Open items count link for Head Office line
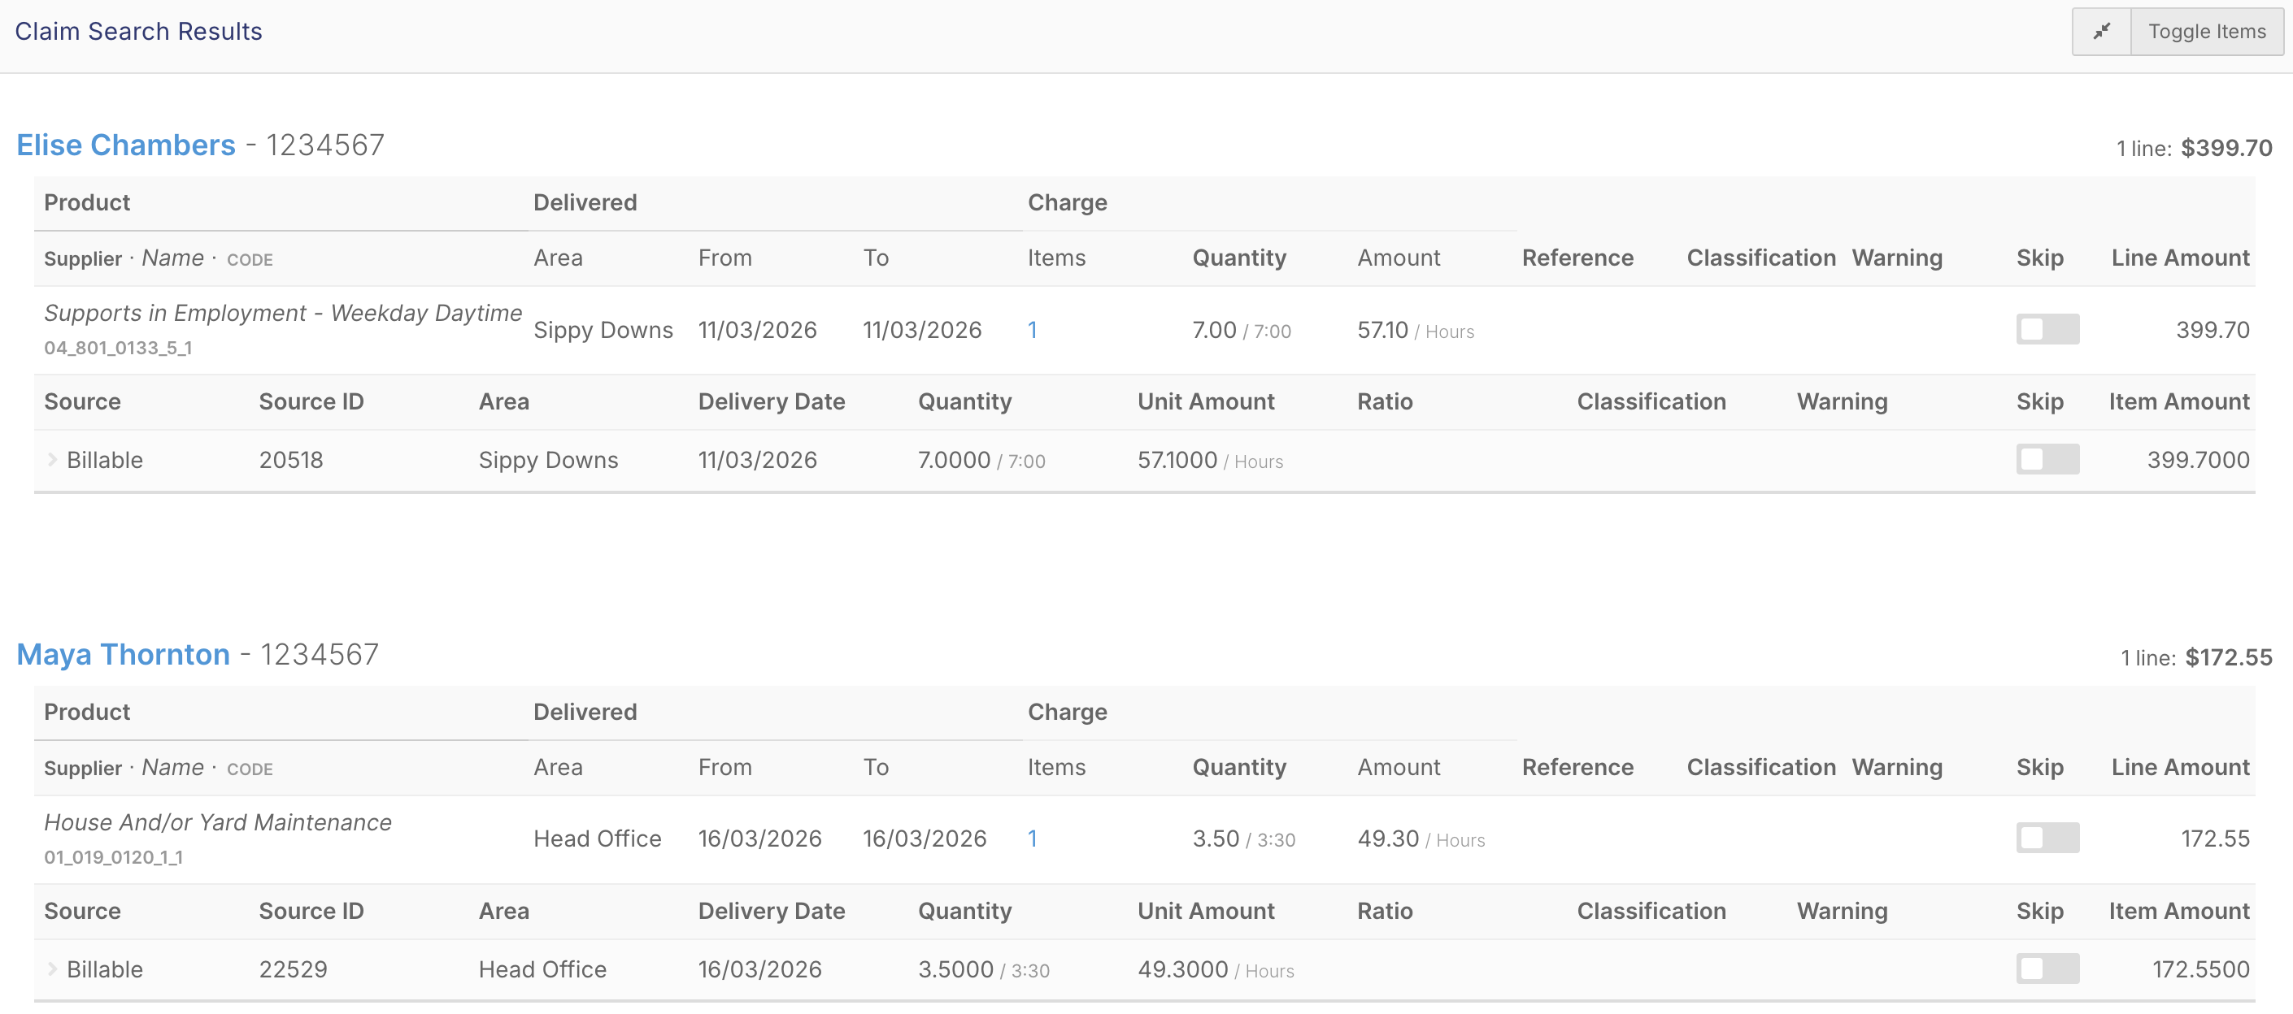 pyautogui.click(x=1033, y=838)
